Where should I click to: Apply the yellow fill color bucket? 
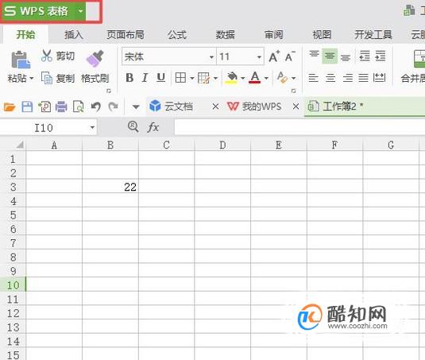tap(231, 78)
